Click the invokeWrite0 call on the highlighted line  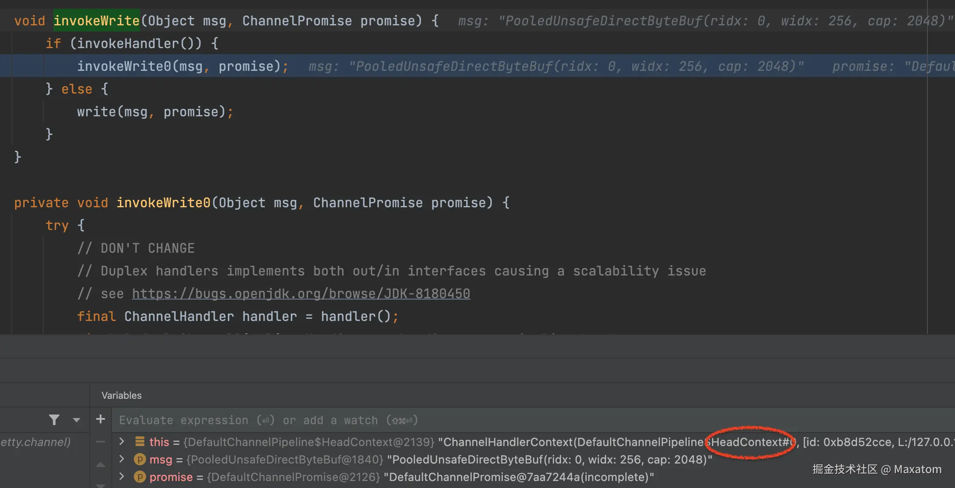(x=124, y=66)
